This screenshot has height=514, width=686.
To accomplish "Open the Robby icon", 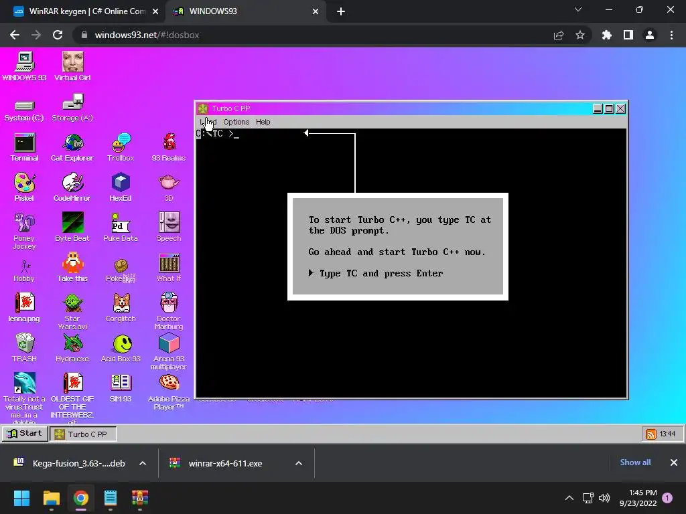I will [25, 271].
